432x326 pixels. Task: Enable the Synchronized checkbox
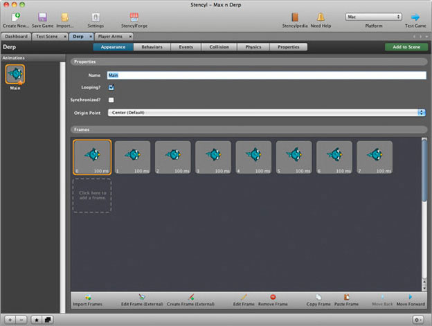[111, 100]
